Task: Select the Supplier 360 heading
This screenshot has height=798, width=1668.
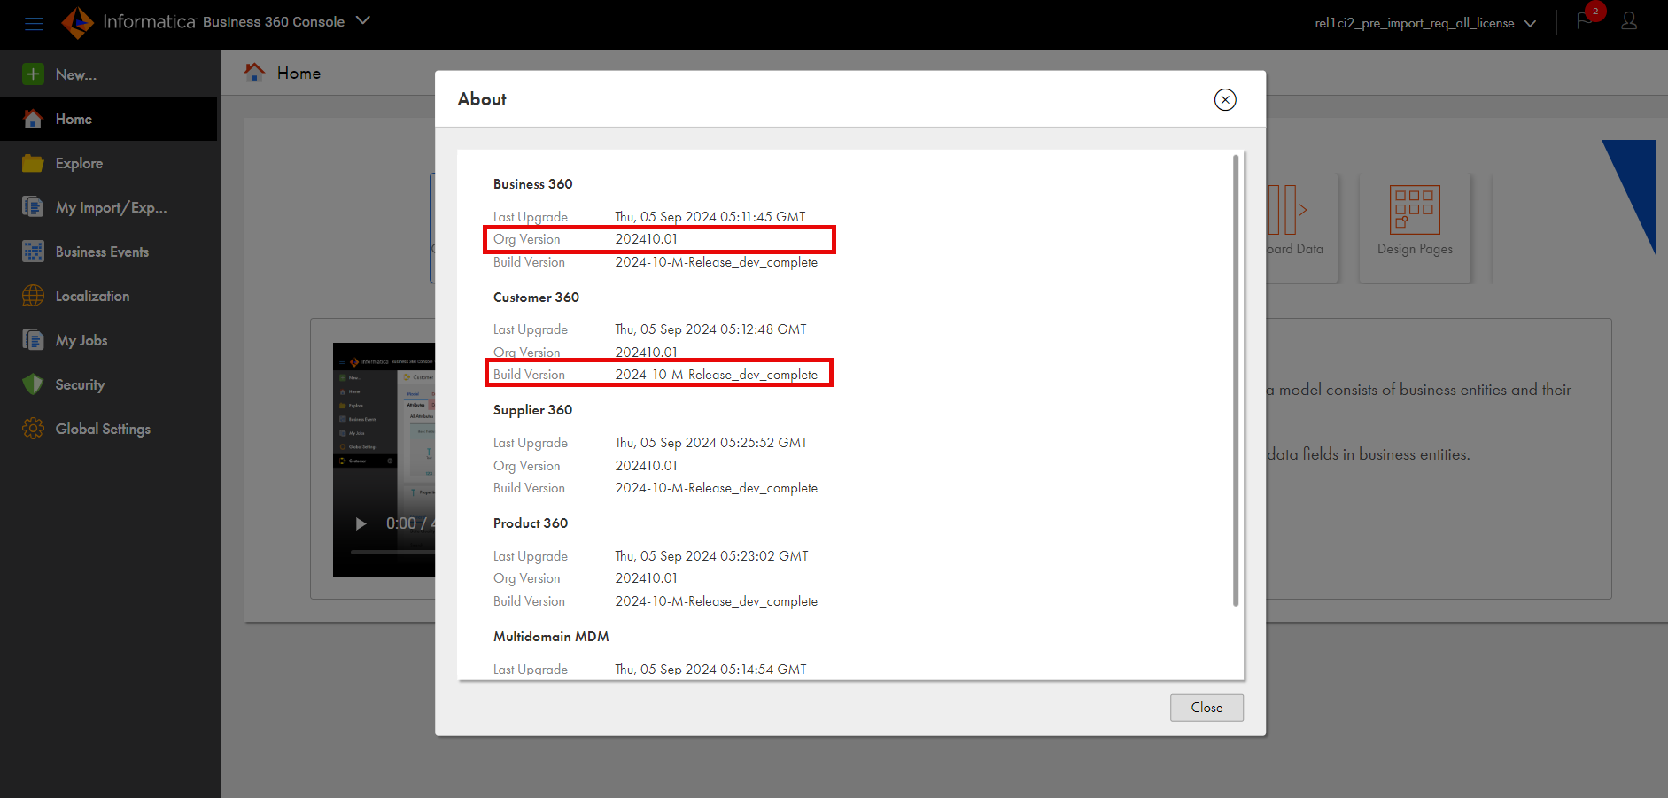Action: (x=532, y=410)
